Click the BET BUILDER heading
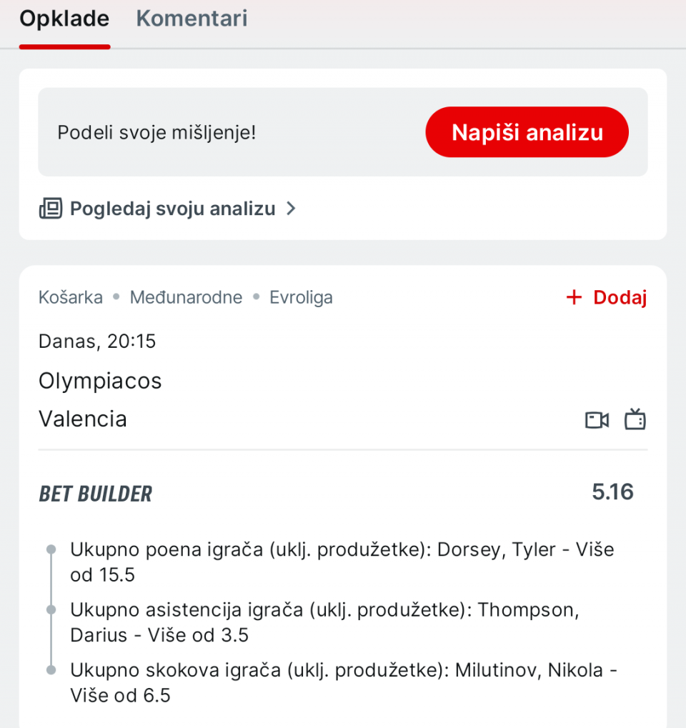The height and width of the screenshot is (728, 686). pos(95,494)
